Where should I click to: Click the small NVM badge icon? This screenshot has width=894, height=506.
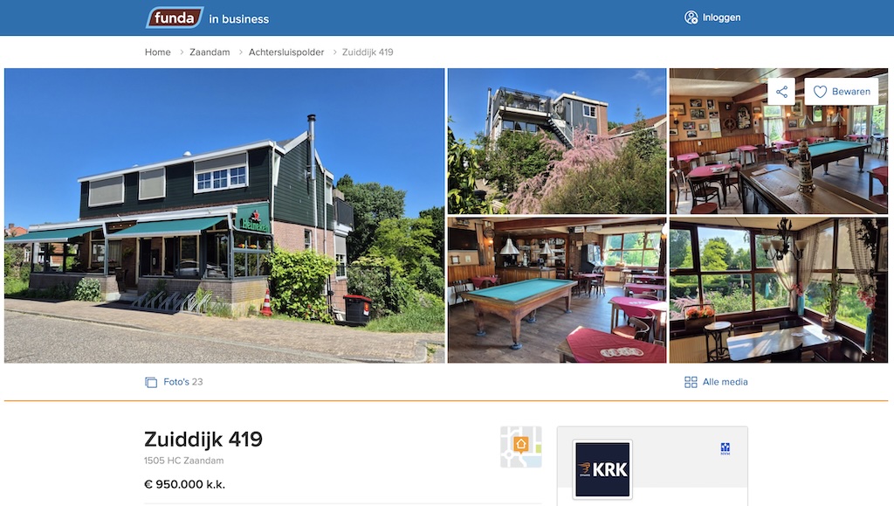[x=726, y=448]
